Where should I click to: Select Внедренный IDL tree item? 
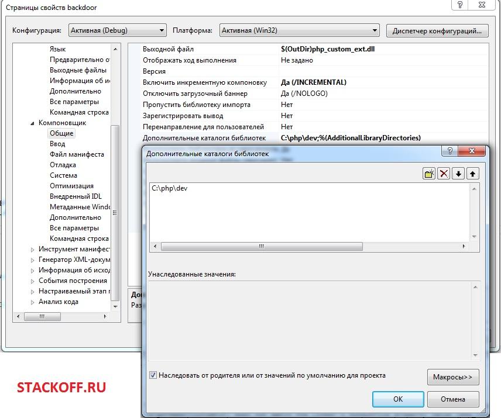click(76, 196)
